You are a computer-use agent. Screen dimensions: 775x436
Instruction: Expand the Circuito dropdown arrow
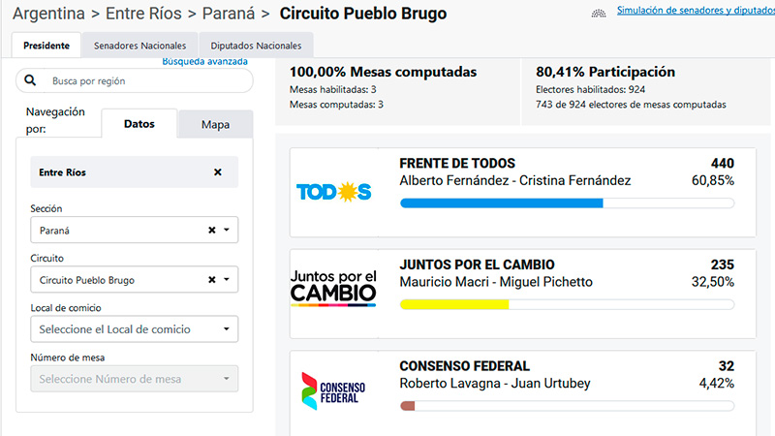pos(227,279)
